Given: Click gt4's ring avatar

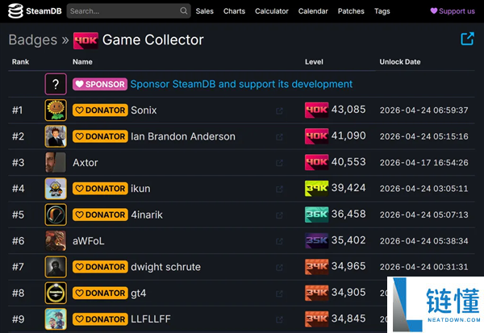Looking at the screenshot, I should pyautogui.click(x=56, y=293).
